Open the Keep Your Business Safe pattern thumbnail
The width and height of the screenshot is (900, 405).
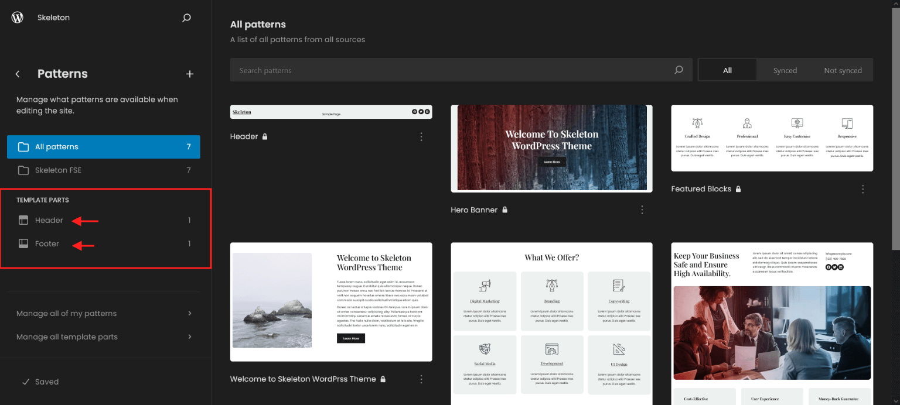click(772, 324)
